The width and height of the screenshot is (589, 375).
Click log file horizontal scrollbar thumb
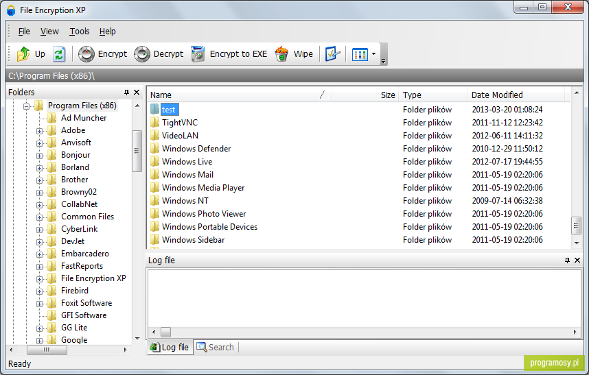(x=165, y=332)
